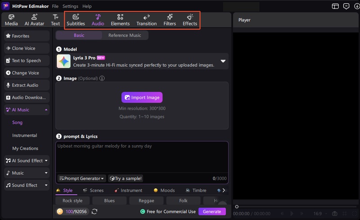This screenshot has width=360, height=220.
Task: Open Audio Download tool
Action: point(27,97)
